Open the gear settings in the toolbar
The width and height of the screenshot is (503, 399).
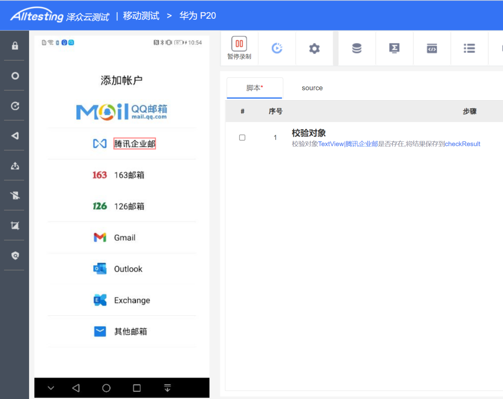[314, 48]
